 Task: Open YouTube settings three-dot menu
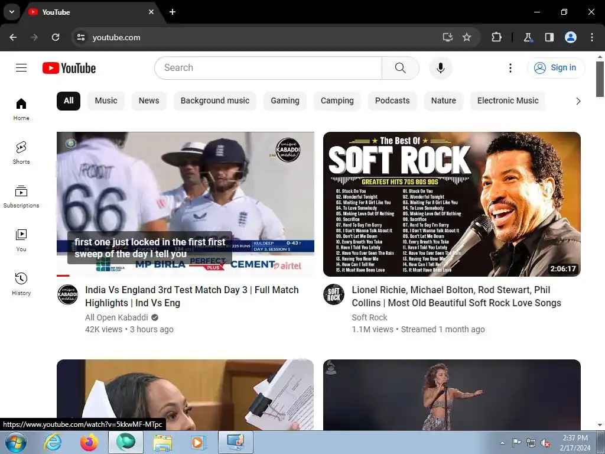click(510, 68)
